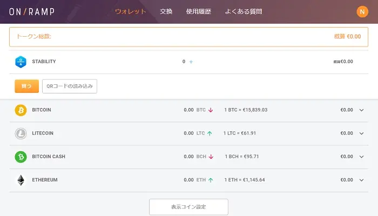Screen dimensions: 378x216
Task: Expand the Litecoin row chevron
Action: coord(362,133)
